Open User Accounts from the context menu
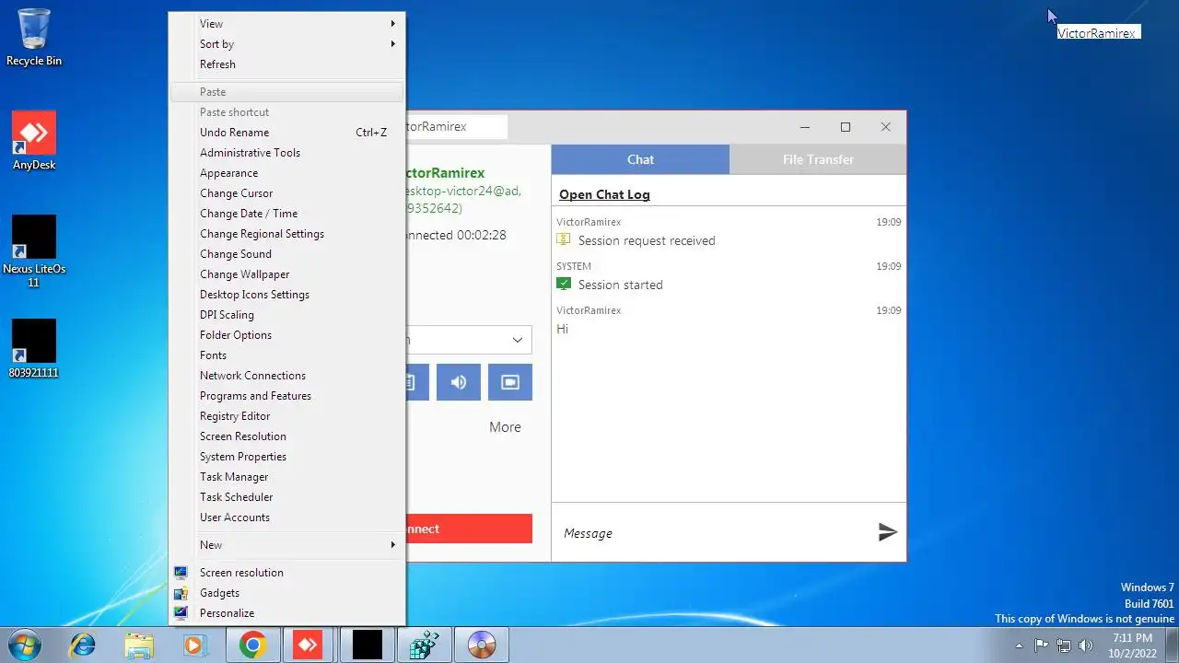 (287, 518)
